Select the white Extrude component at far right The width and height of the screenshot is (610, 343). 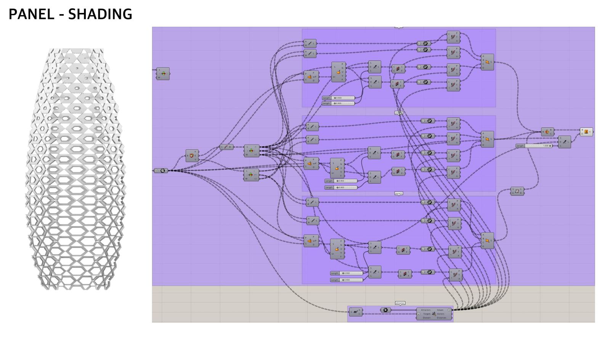coord(586,132)
